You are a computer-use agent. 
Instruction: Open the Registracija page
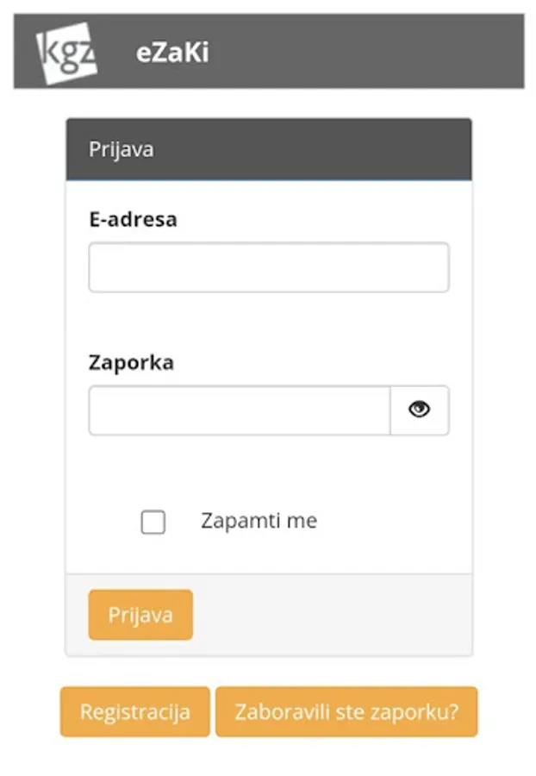pos(135,712)
